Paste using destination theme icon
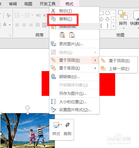This screenshot has width=139, height=148. pos(62,35)
